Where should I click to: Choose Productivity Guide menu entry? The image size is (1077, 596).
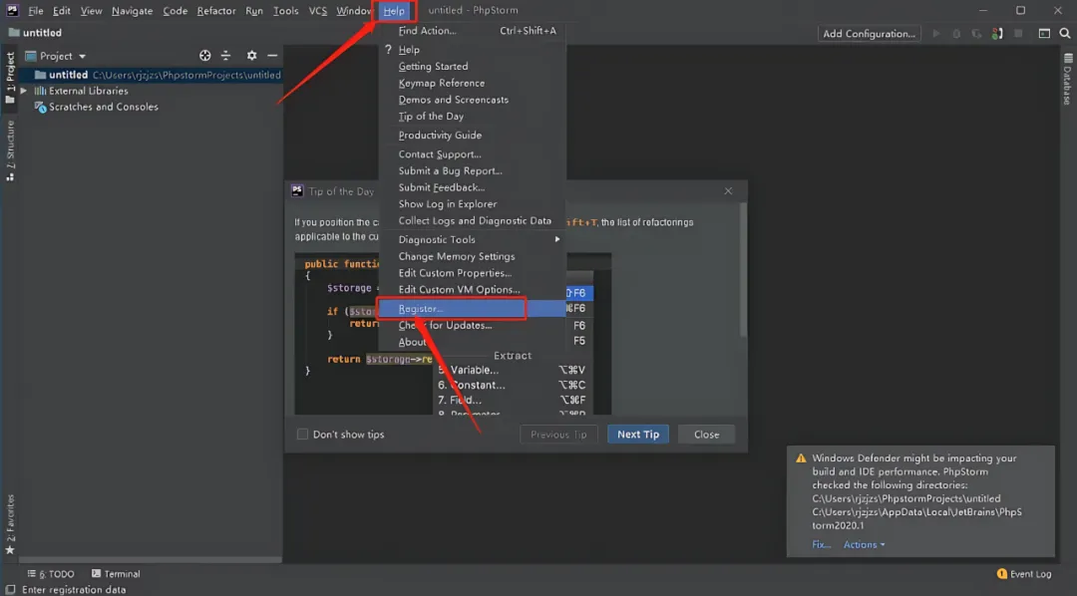pyautogui.click(x=472, y=136)
